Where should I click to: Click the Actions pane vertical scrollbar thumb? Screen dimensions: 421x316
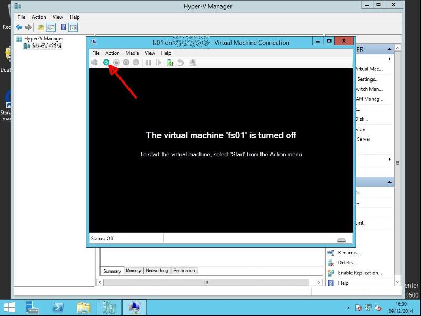point(398,163)
